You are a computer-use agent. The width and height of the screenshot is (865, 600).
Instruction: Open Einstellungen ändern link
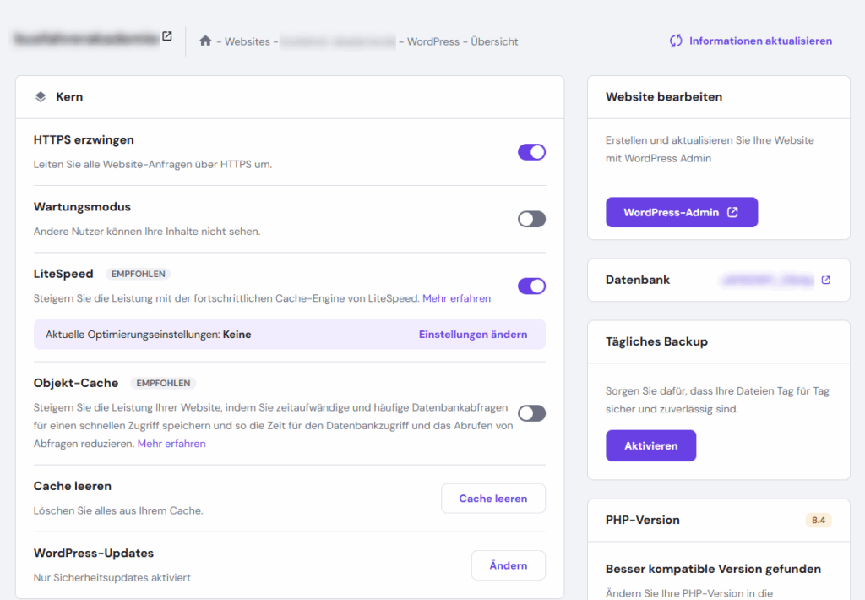coord(473,335)
